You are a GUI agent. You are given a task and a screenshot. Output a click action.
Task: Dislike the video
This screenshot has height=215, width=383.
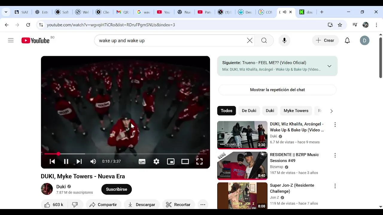[75, 205]
